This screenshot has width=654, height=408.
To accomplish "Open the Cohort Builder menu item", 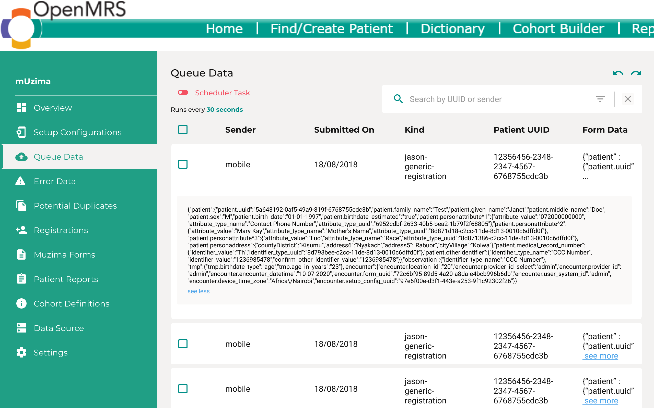I will [x=558, y=29].
